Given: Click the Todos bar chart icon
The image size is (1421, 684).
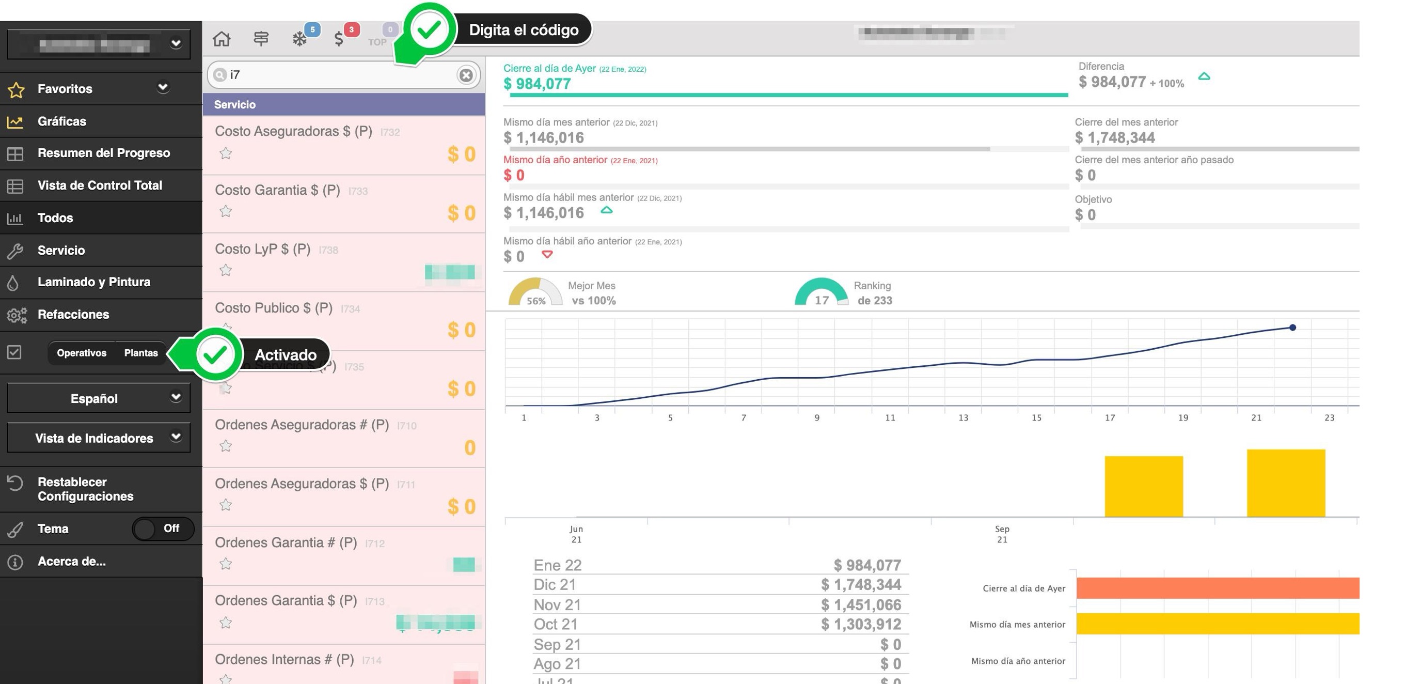Looking at the screenshot, I should (x=15, y=218).
